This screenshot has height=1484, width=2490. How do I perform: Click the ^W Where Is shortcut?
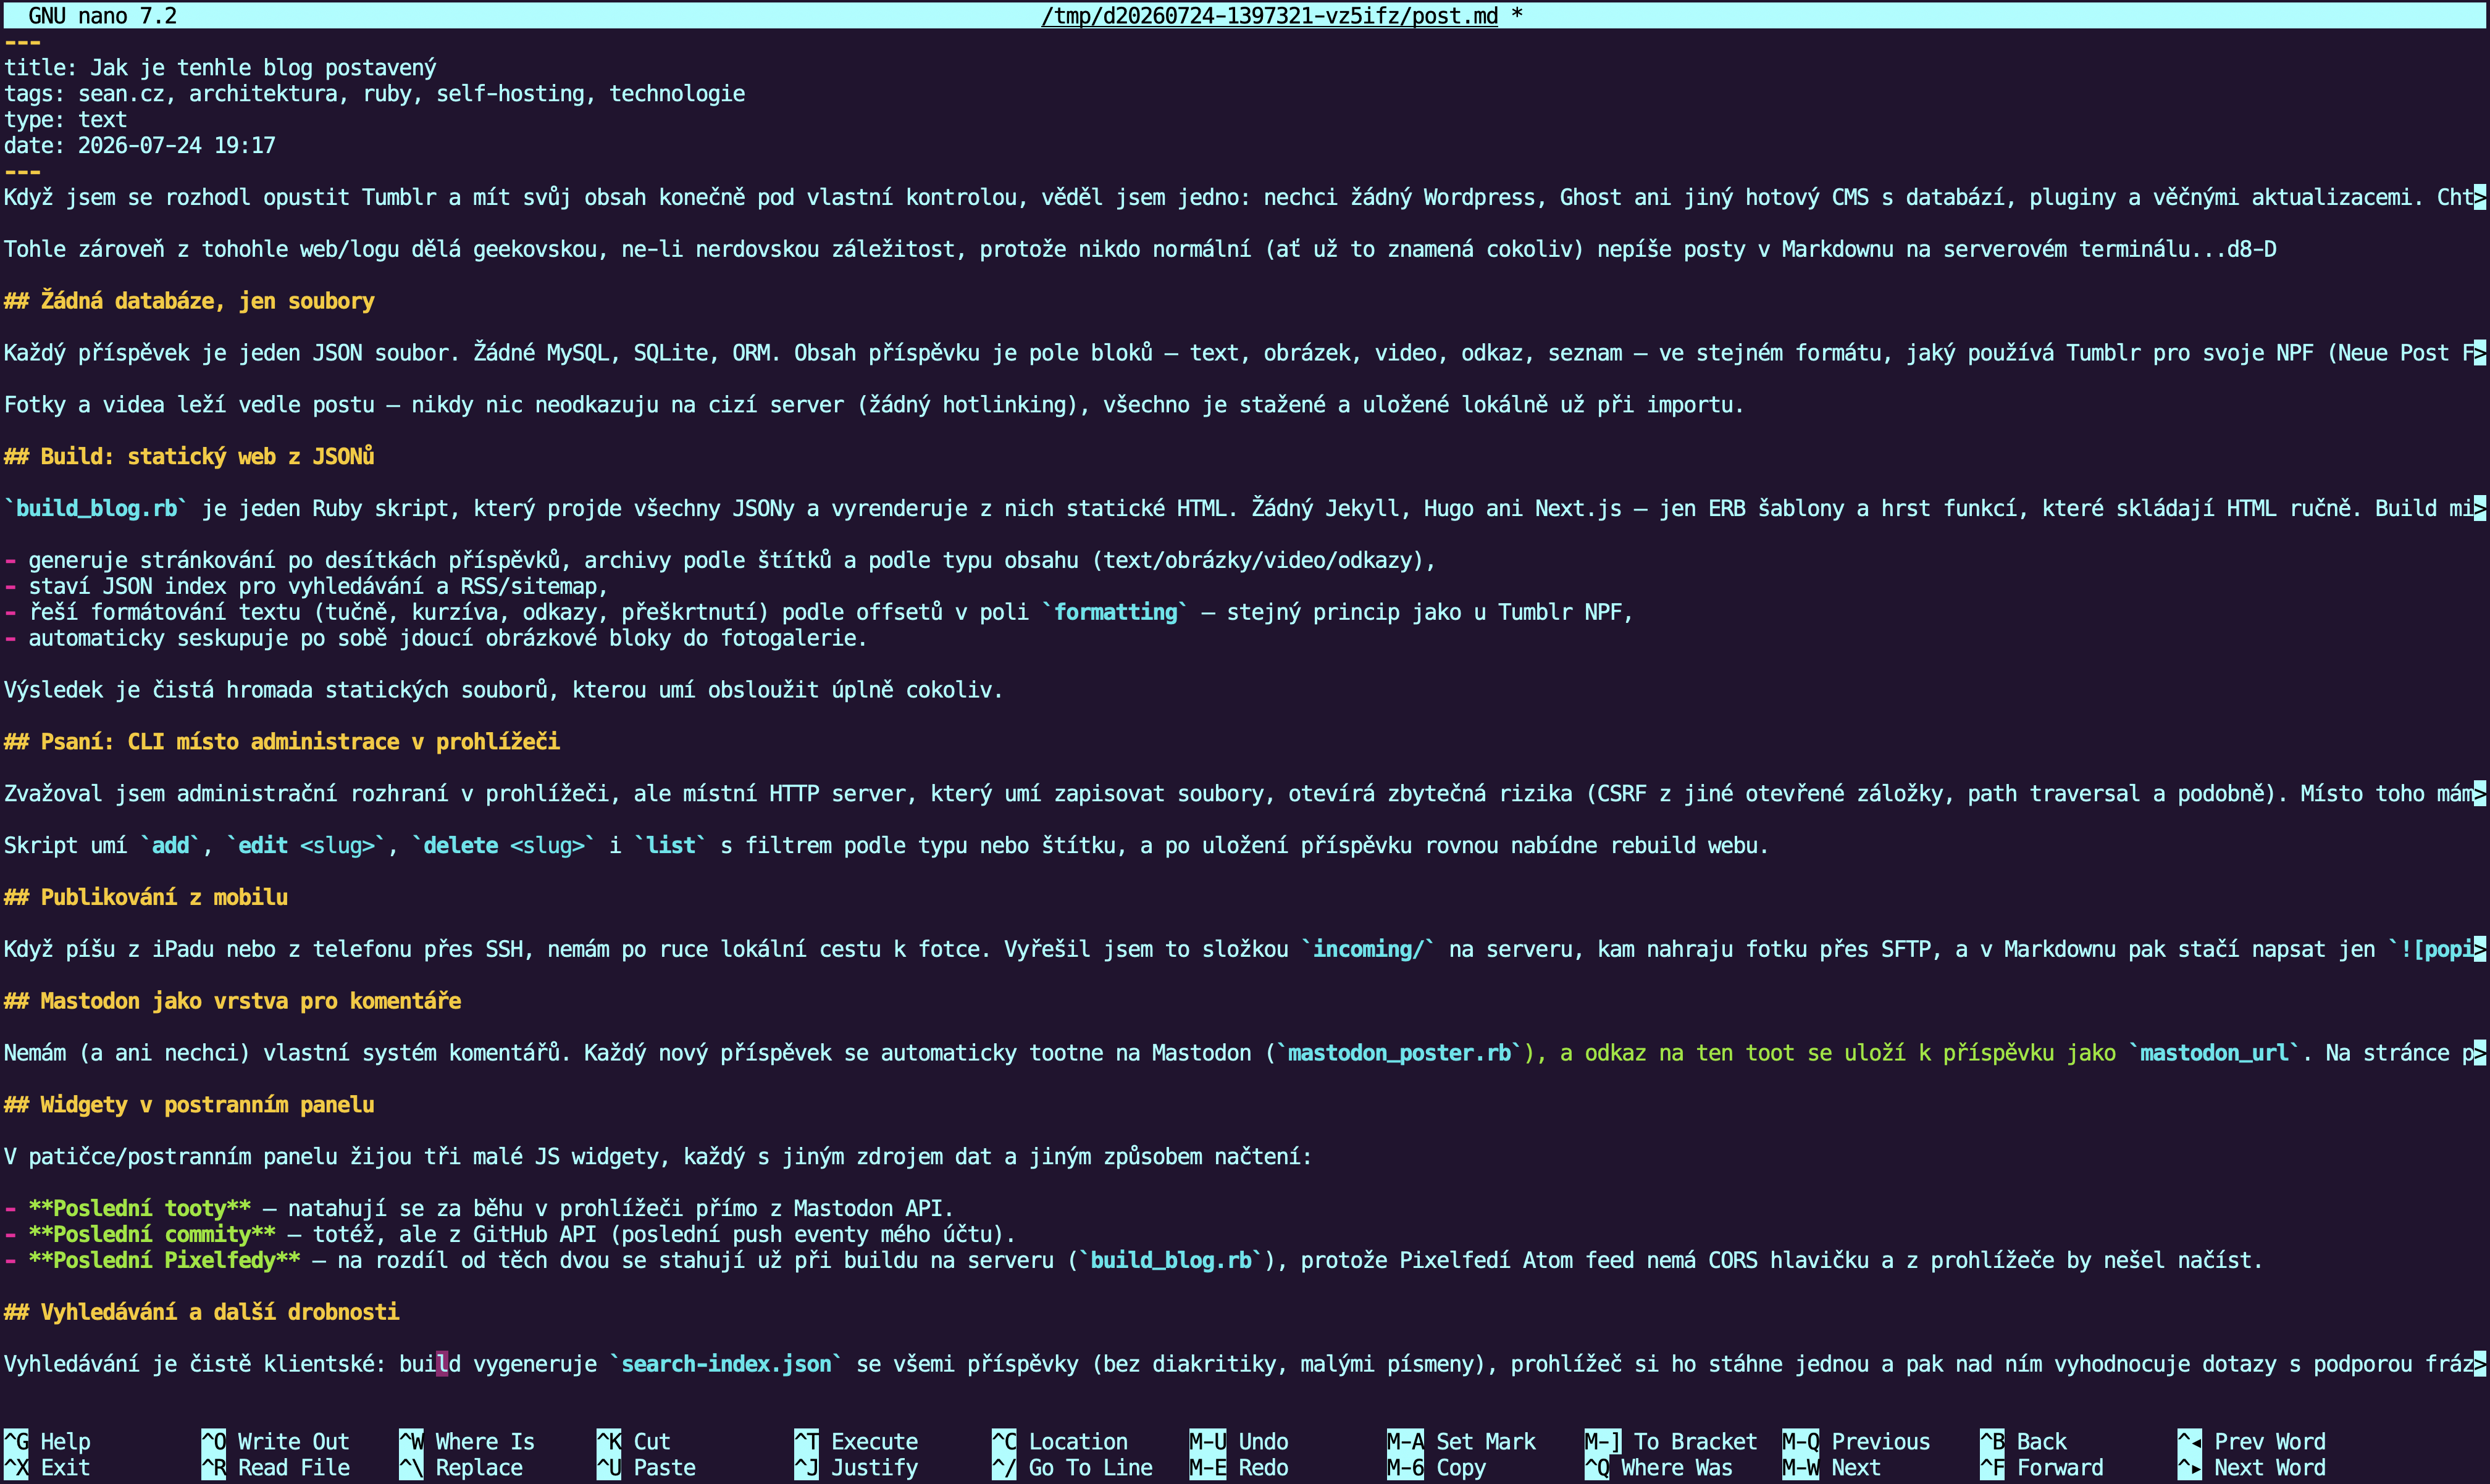coord(466,1441)
